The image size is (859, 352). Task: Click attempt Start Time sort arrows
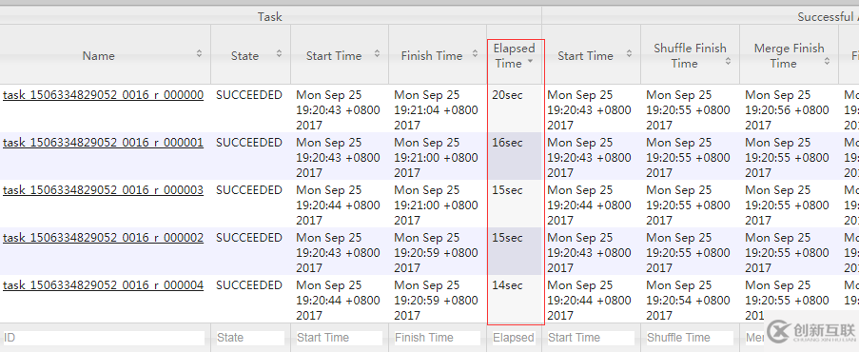click(629, 53)
